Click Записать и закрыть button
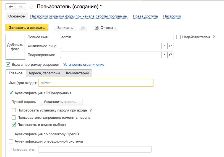 click(x=27, y=27)
